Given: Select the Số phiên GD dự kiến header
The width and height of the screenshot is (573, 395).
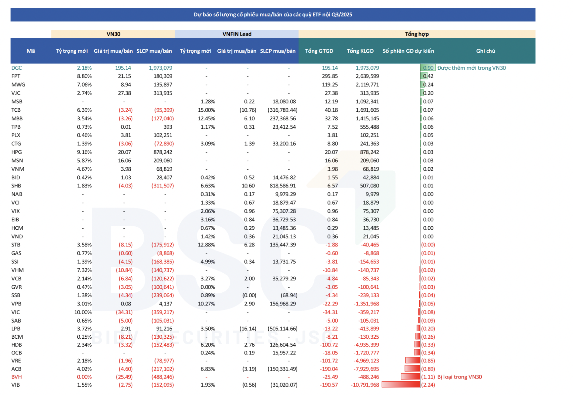Looking at the screenshot, I should (408, 51).
